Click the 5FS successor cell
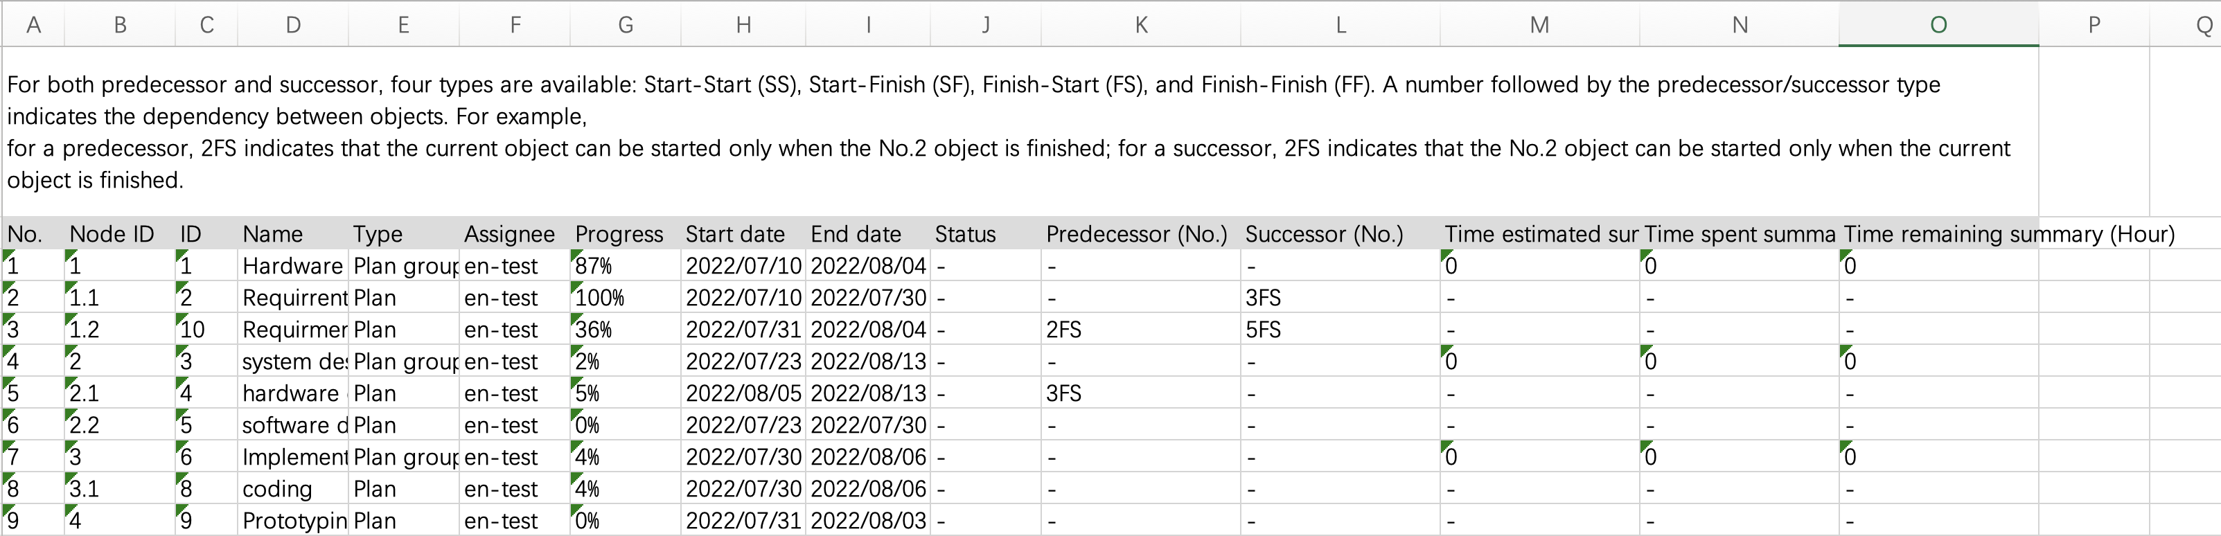This screenshot has width=2221, height=536. tap(1340, 329)
